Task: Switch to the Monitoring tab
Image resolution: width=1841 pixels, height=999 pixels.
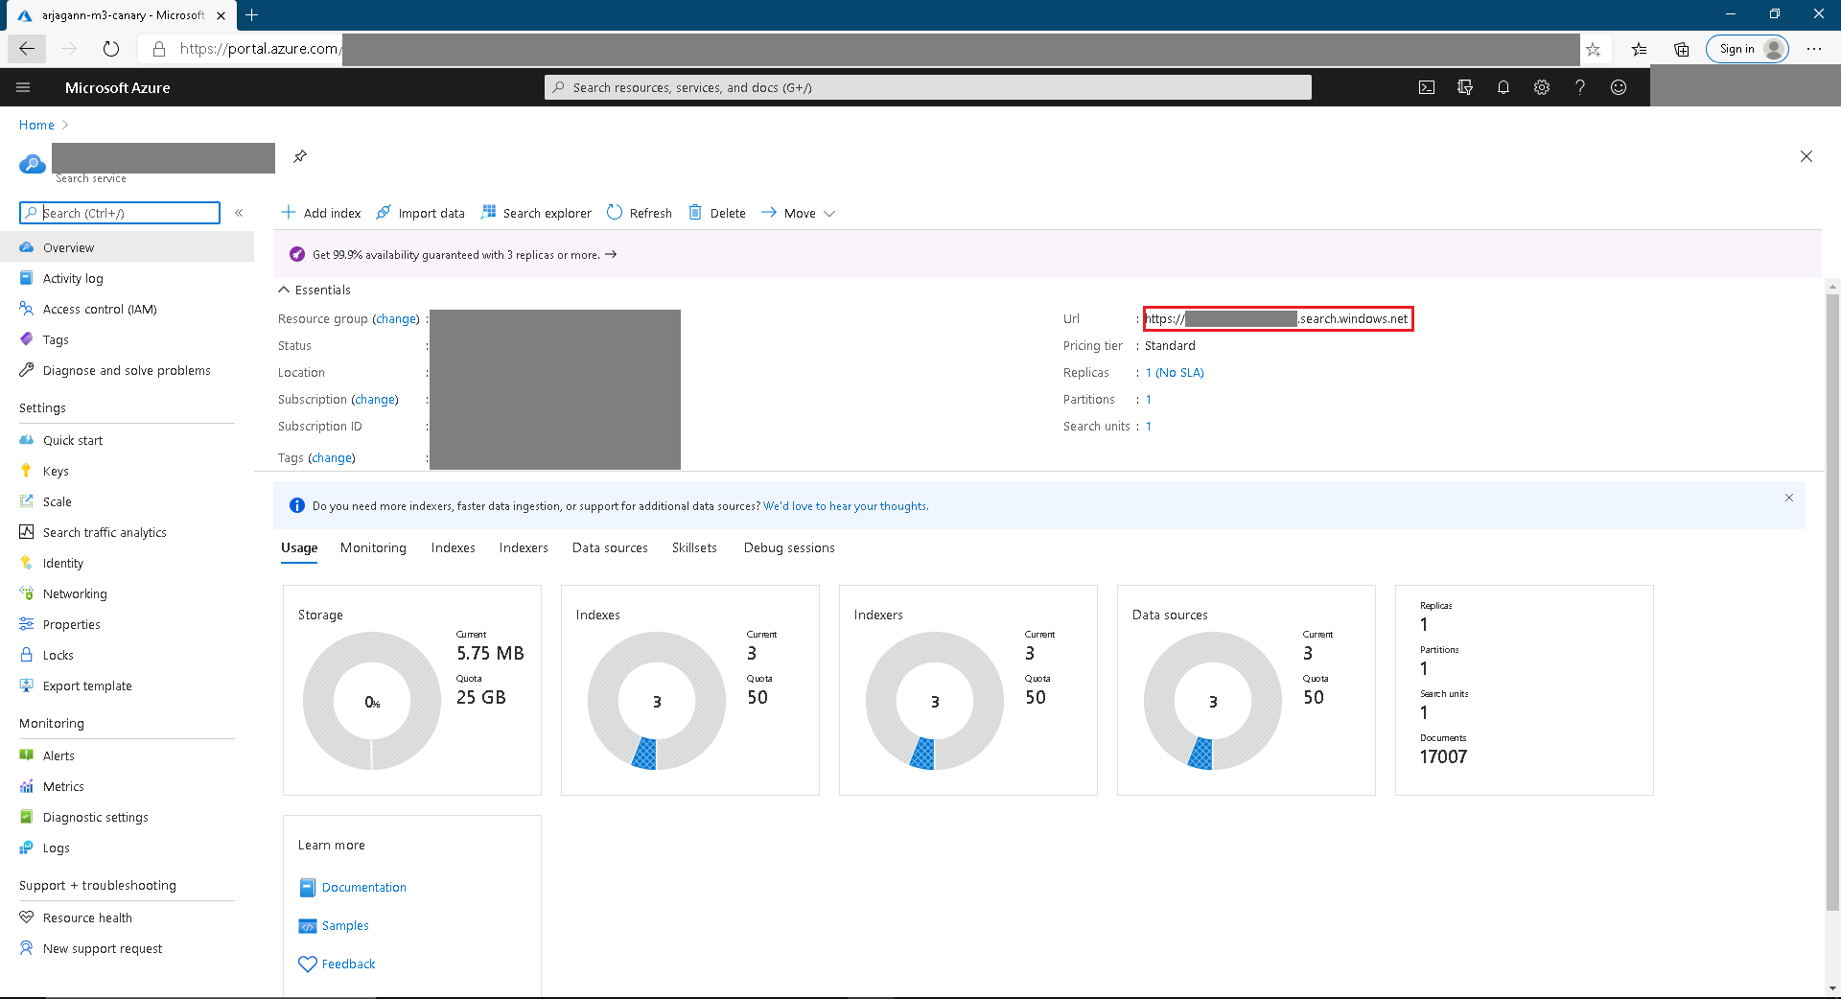Action: tap(373, 547)
